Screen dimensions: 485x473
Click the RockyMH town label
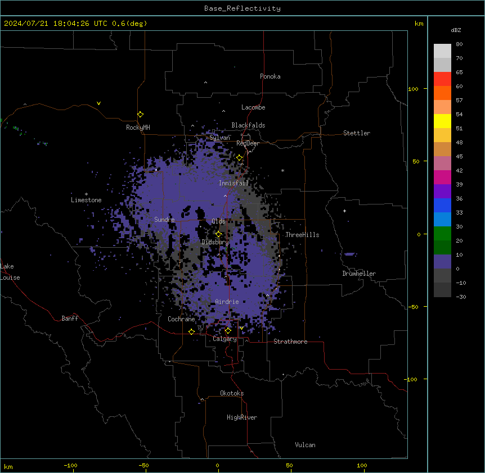(138, 128)
